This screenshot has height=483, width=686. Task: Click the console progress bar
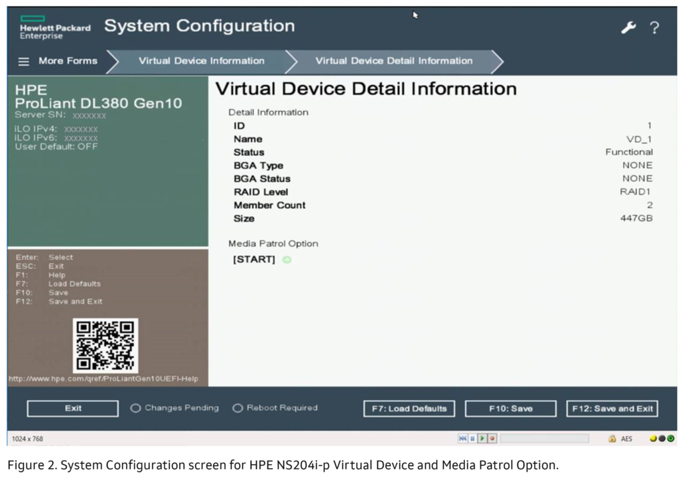click(x=543, y=438)
